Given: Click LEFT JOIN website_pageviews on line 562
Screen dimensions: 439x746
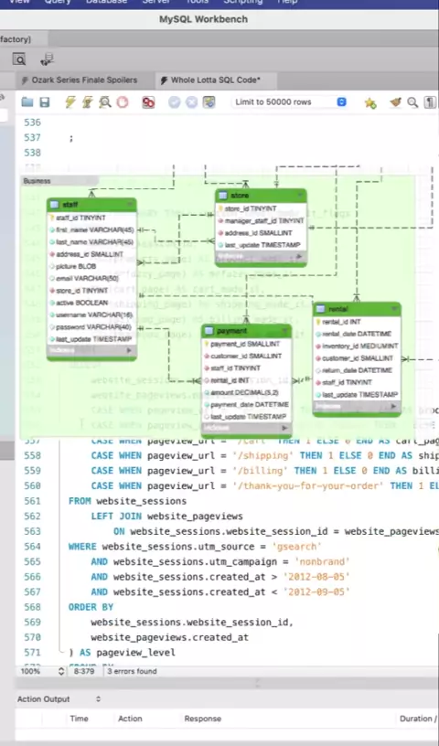Looking at the screenshot, I should (167, 517).
